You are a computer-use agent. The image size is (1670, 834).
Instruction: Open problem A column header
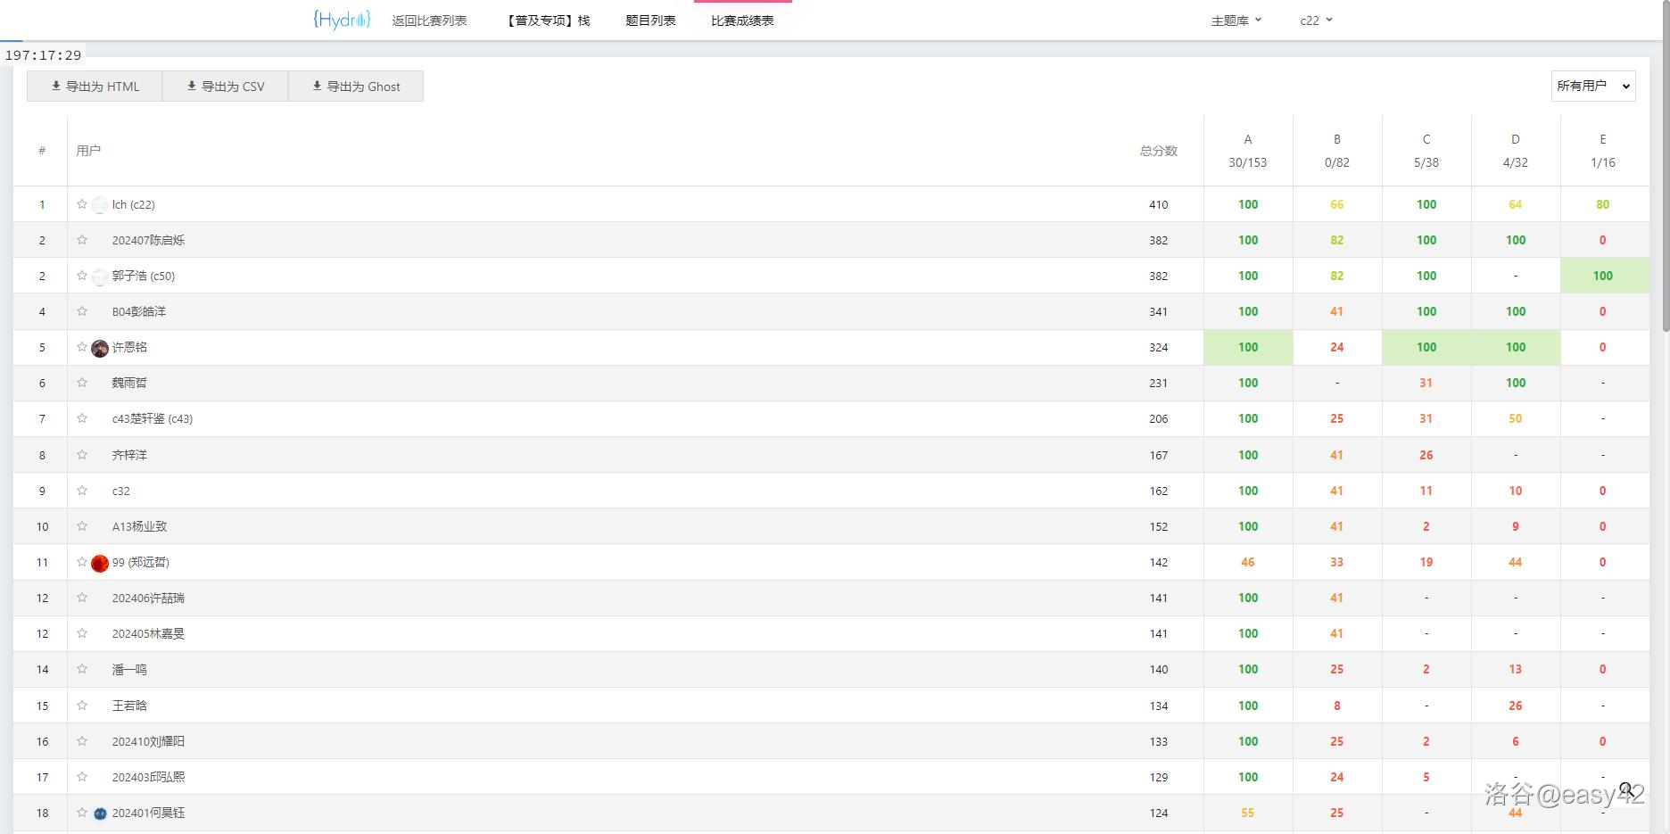tap(1247, 139)
